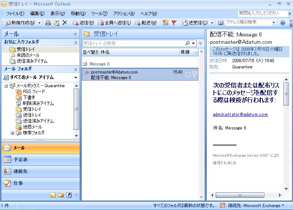Select the 下書き drafts folder
This screenshot has height=210, width=293.
[26, 97]
